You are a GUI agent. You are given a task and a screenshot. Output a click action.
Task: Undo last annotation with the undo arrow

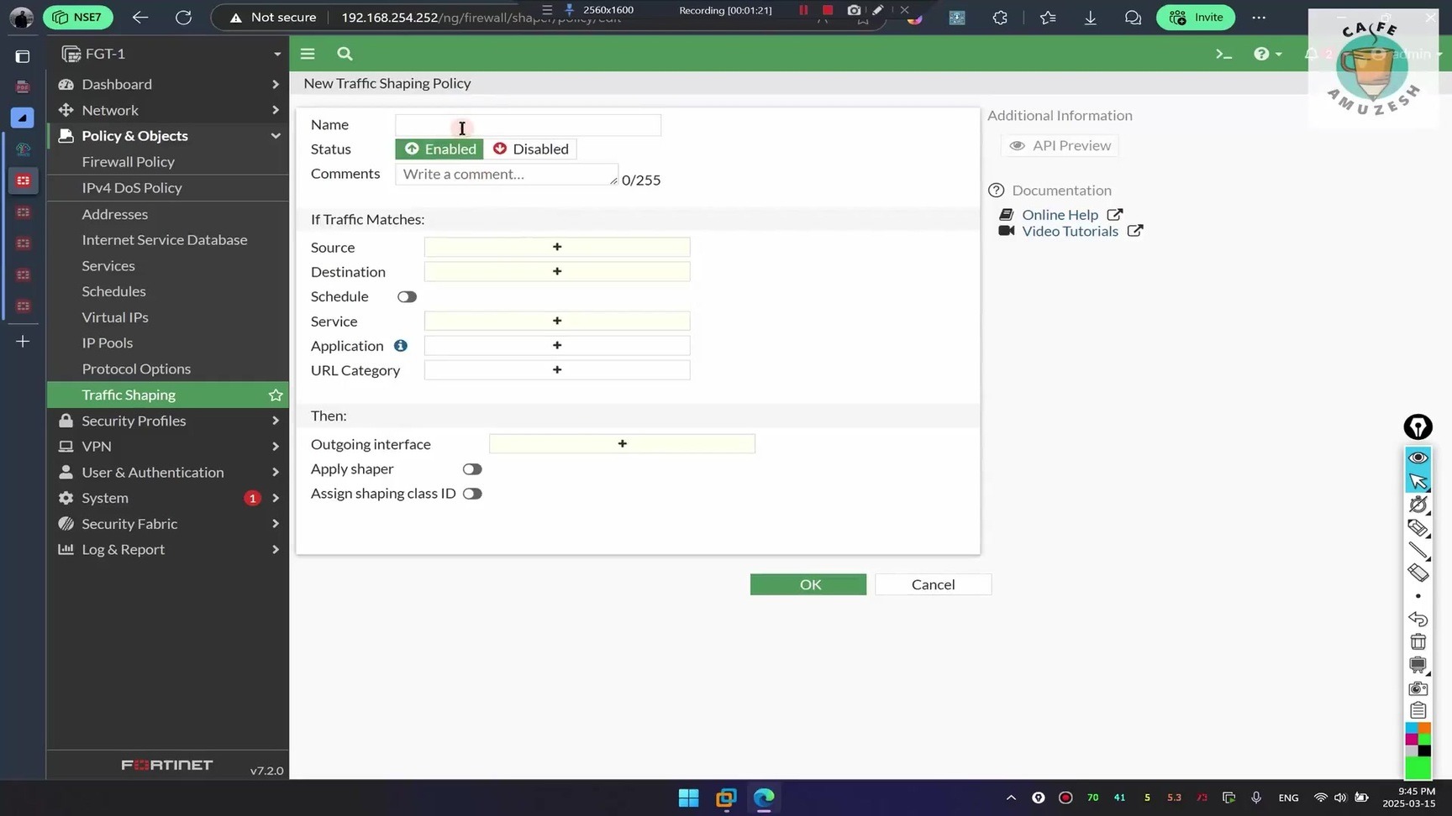(1418, 620)
